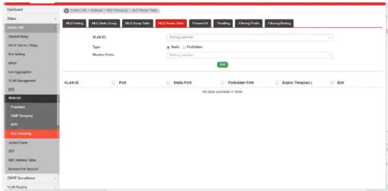Click the green Add button
The image size is (388, 191).
click(x=222, y=65)
